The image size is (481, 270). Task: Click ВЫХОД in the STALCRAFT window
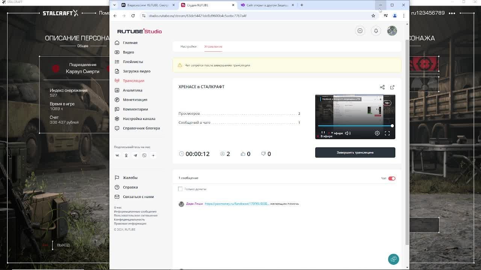point(63,245)
